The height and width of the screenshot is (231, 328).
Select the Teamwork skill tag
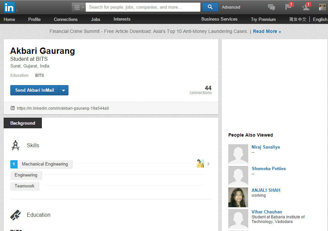[25, 186]
